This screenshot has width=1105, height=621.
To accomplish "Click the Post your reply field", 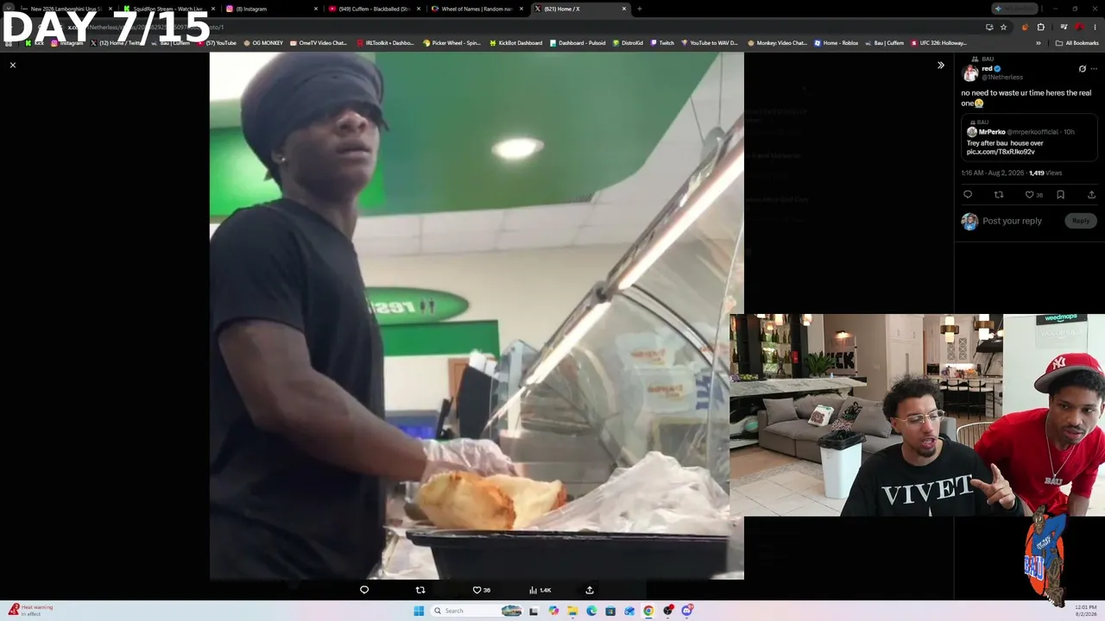I will click(1012, 221).
